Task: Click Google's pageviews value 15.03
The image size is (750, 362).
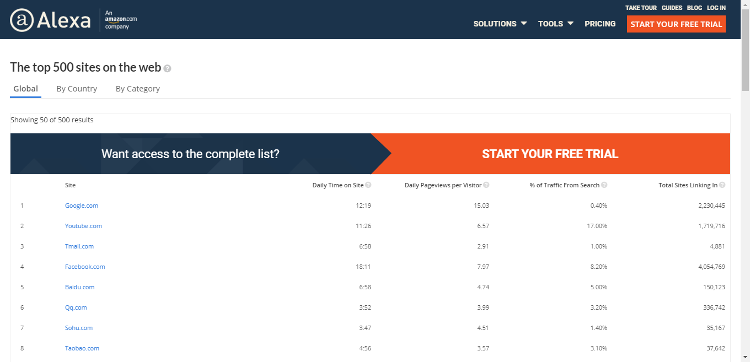Action: 481,206
